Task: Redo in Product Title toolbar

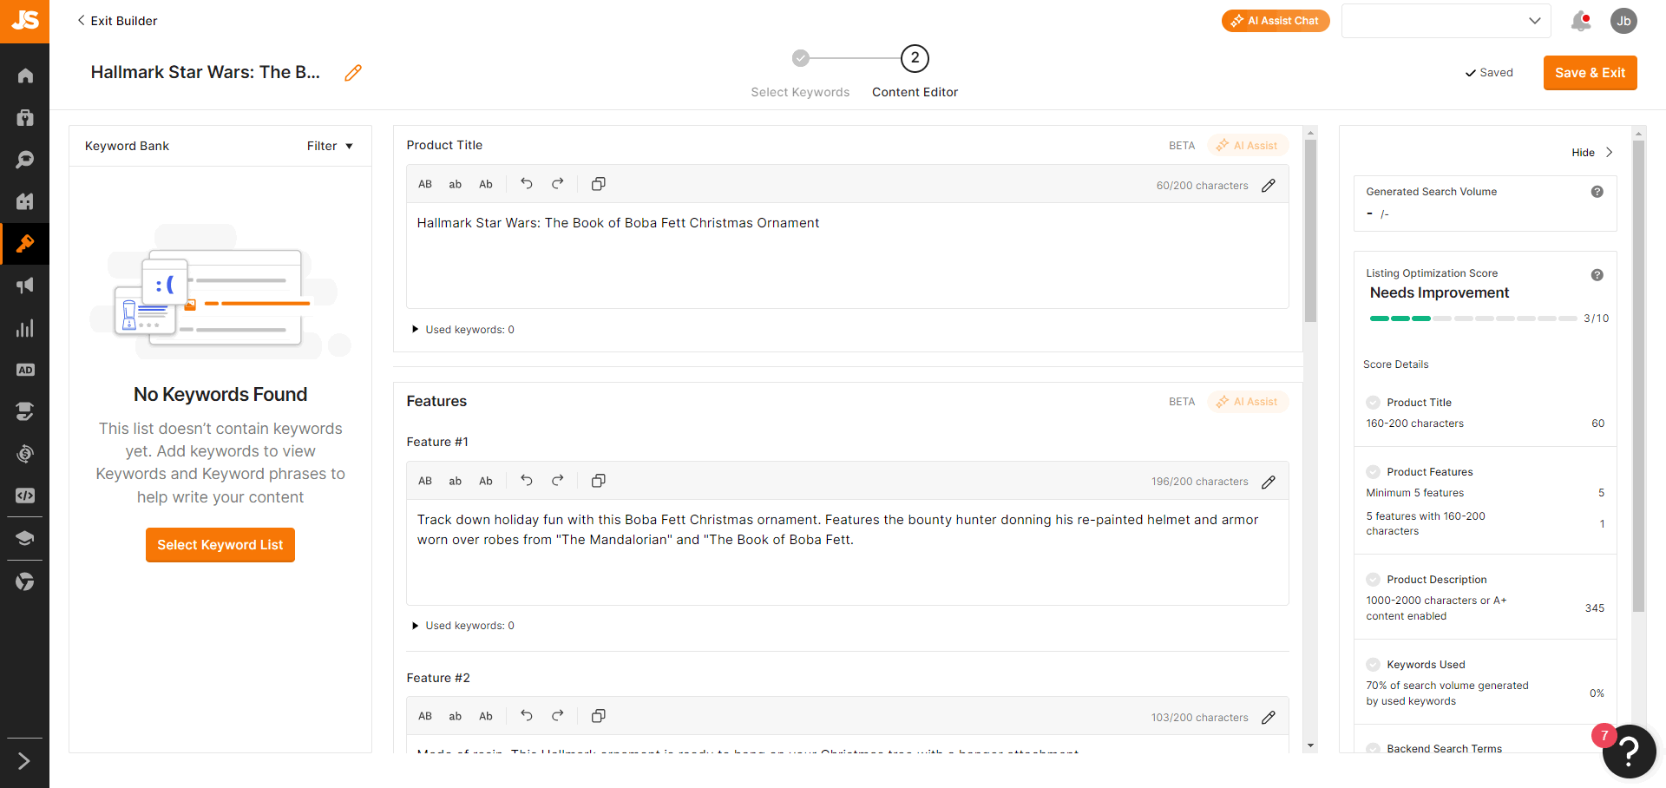Action: 558,183
